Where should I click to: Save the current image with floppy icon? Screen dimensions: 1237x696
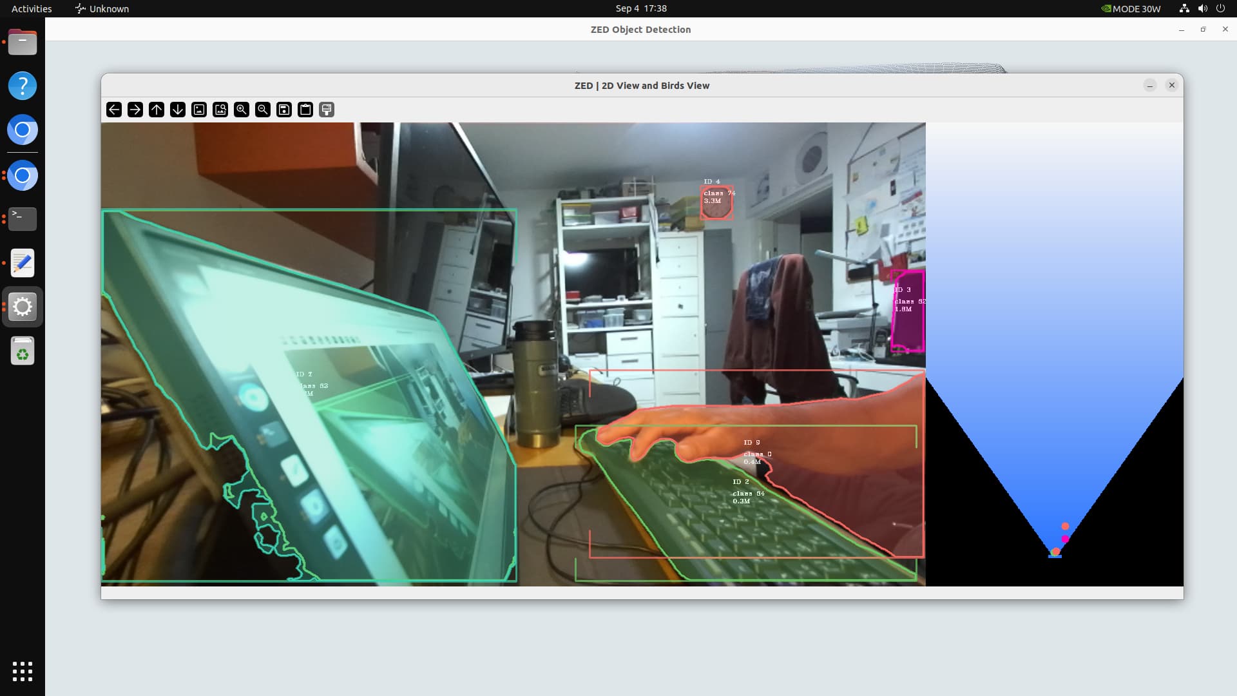pos(284,110)
